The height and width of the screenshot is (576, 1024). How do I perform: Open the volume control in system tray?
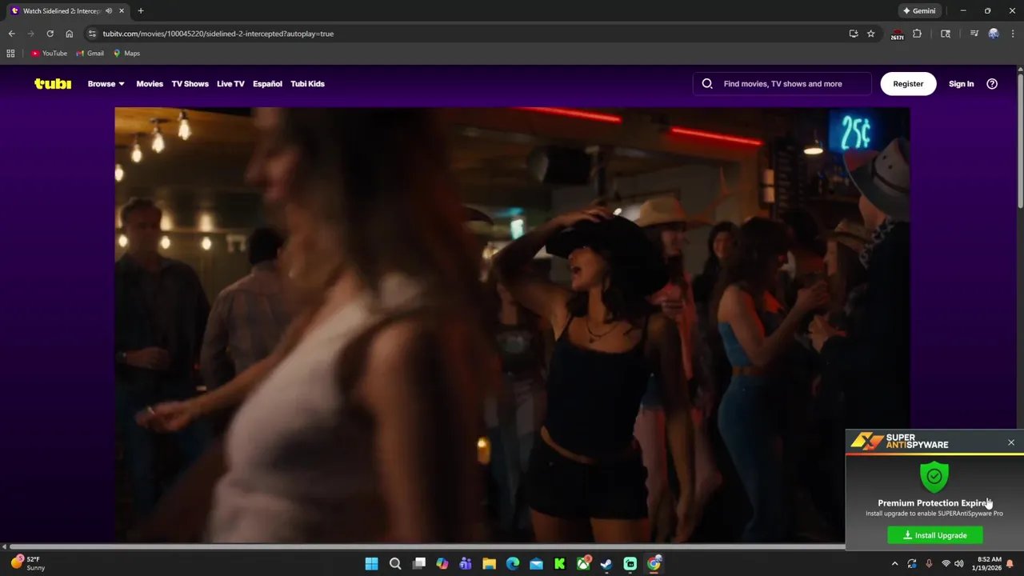click(959, 564)
